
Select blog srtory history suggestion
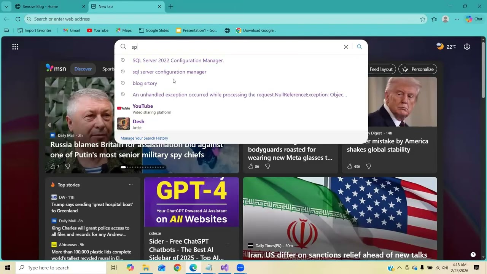tap(241, 83)
